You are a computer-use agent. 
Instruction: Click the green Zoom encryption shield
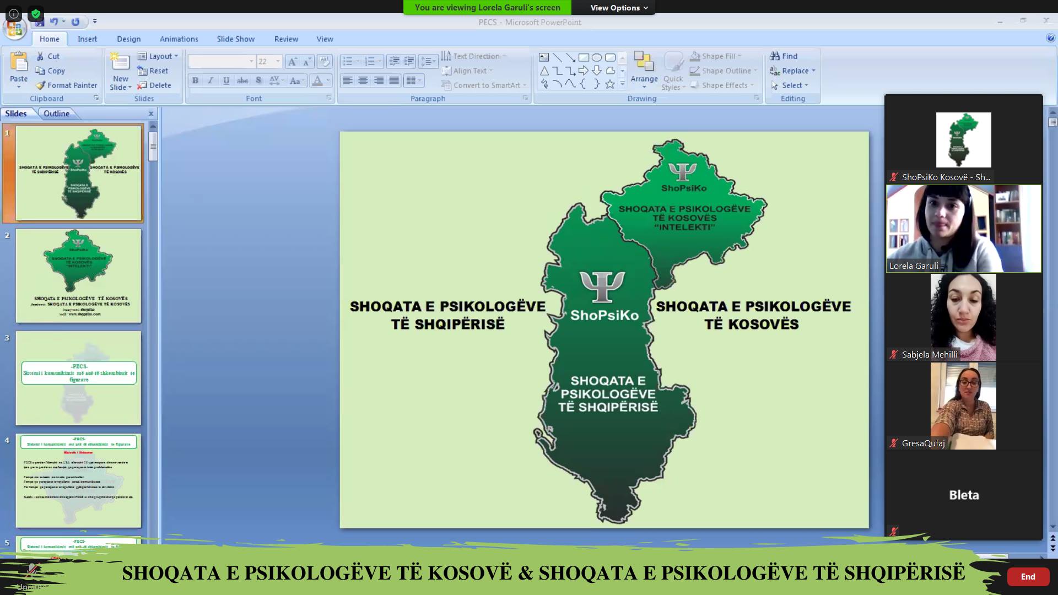(36, 14)
